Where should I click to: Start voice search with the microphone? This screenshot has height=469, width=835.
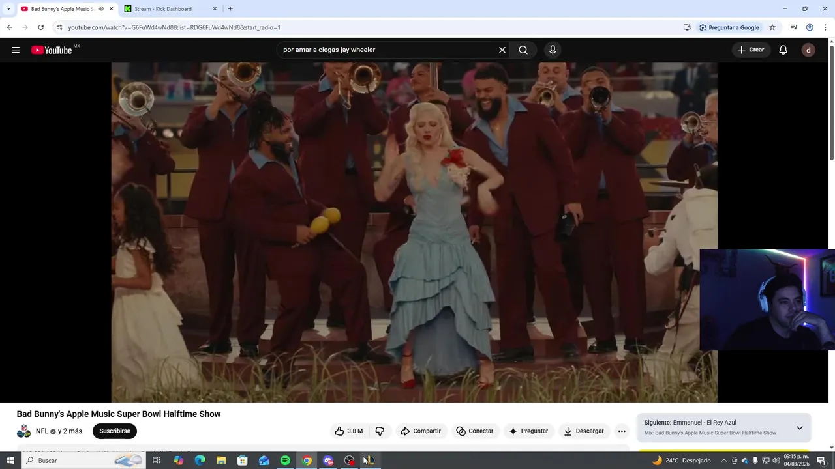553,50
